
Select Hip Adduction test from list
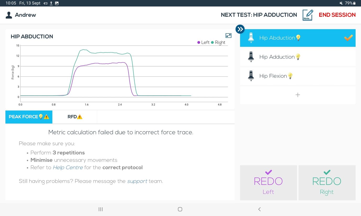(277, 57)
